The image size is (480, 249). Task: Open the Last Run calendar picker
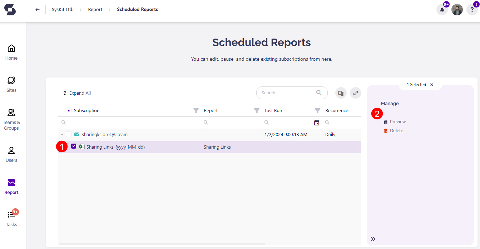pyautogui.click(x=316, y=122)
